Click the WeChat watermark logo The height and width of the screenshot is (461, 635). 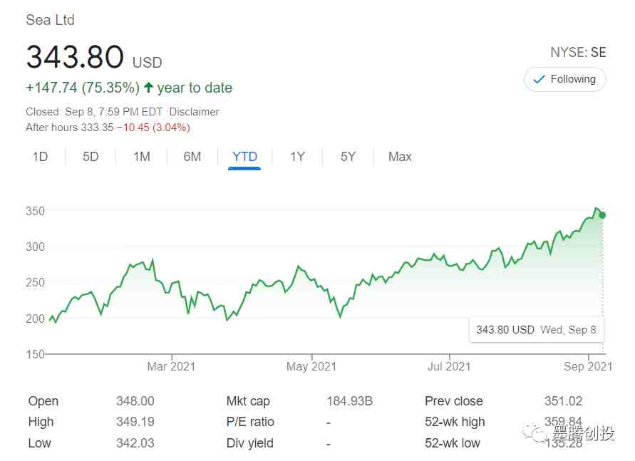535,432
